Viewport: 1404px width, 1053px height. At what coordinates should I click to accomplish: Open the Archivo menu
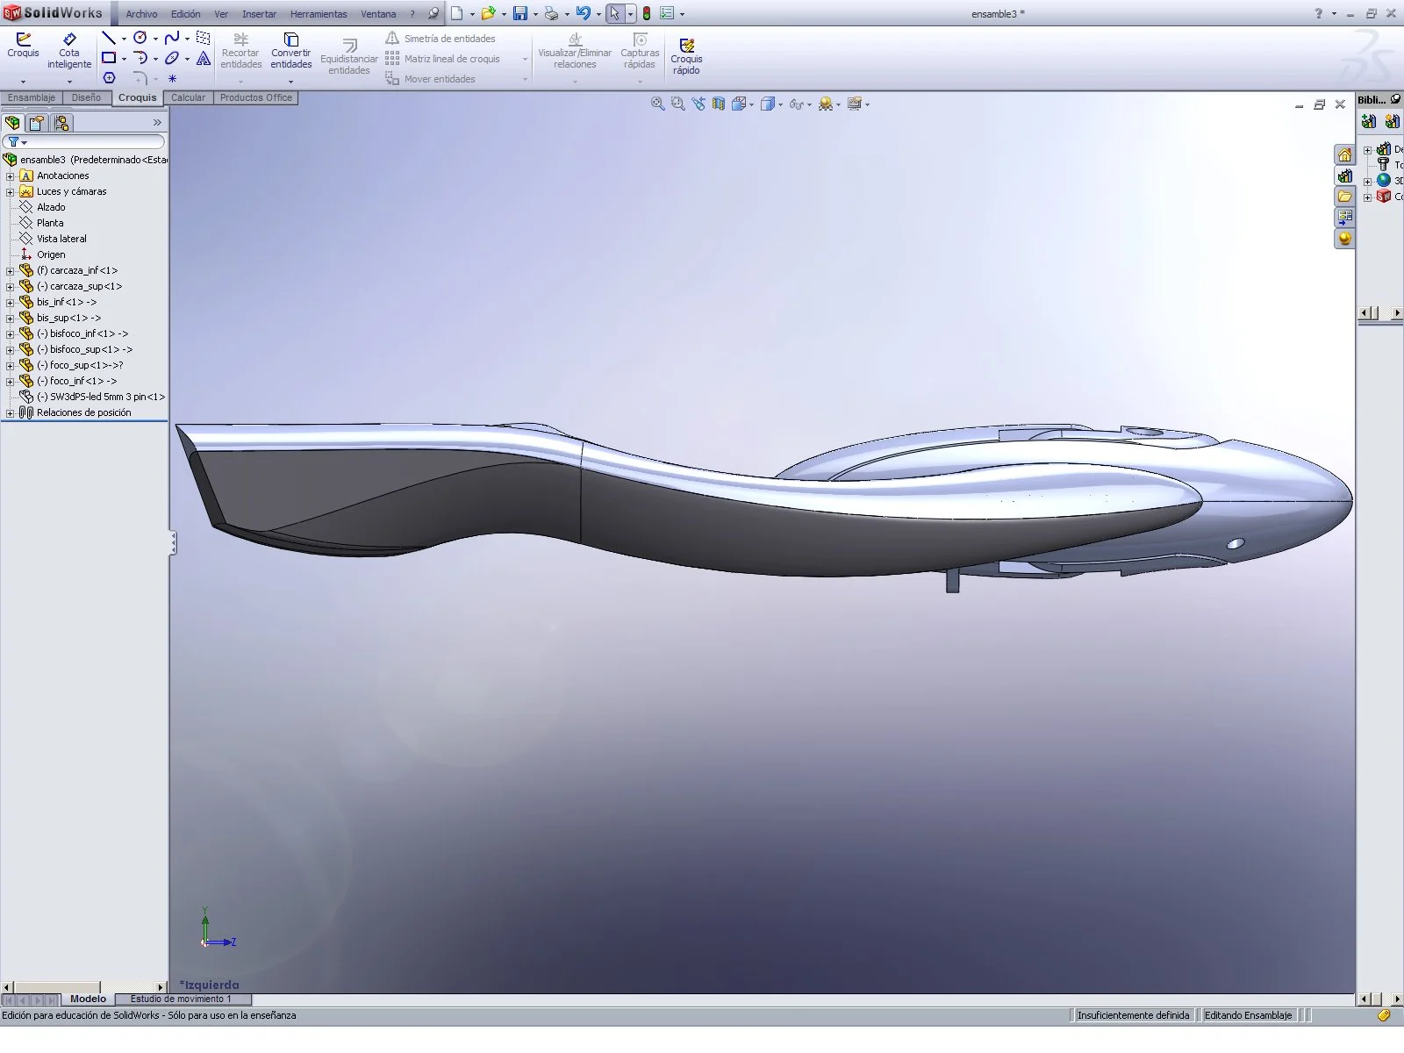(141, 14)
